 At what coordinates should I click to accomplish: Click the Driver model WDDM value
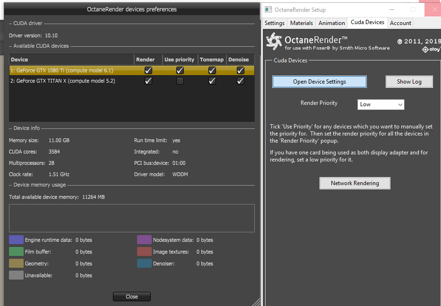coord(180,174)
